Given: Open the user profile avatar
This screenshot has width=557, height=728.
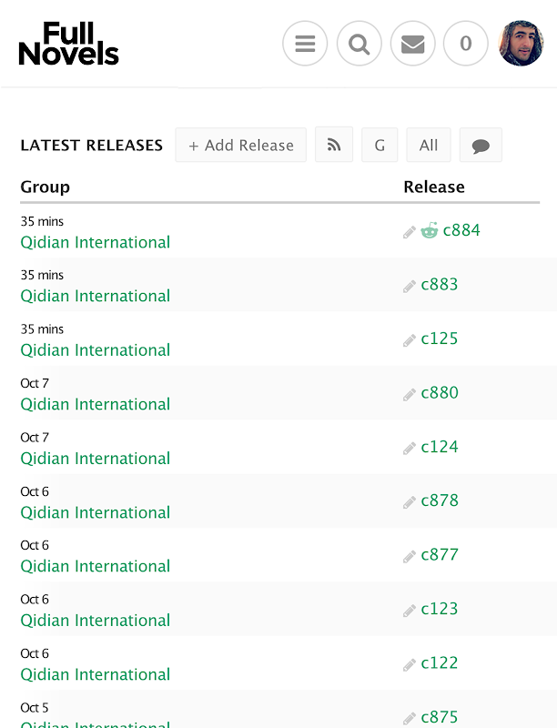Looking at the screenshot, I should pyautogui.click(x=521, y=44).
